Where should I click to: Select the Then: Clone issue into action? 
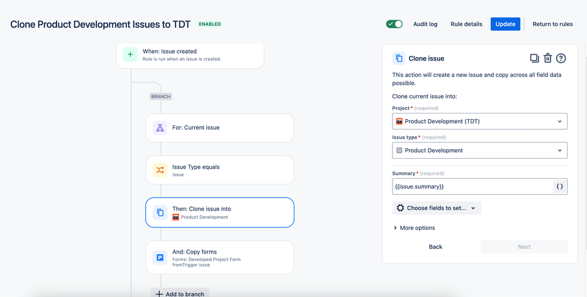(220, 212)
